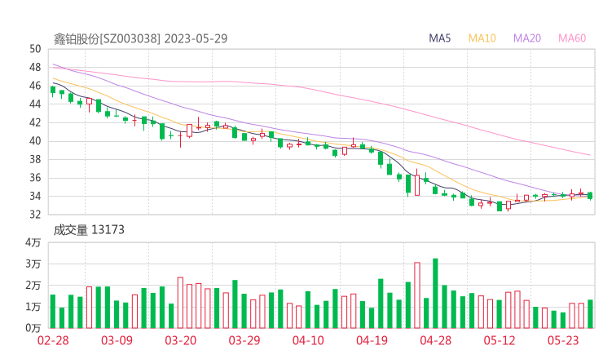Click the 50 price axis label

[x=35, y=49]
